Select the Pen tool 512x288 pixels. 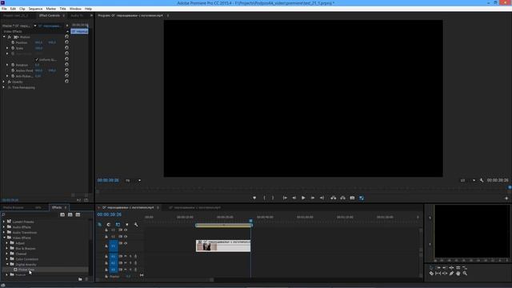pyautogui.click(x=451, y=274)
